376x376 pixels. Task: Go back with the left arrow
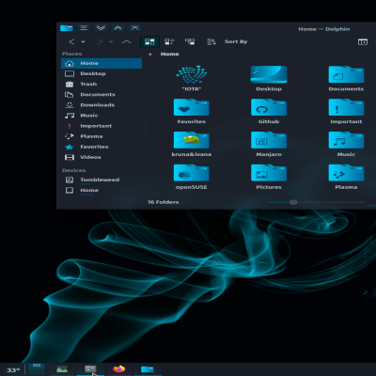[x=71, y=41]
